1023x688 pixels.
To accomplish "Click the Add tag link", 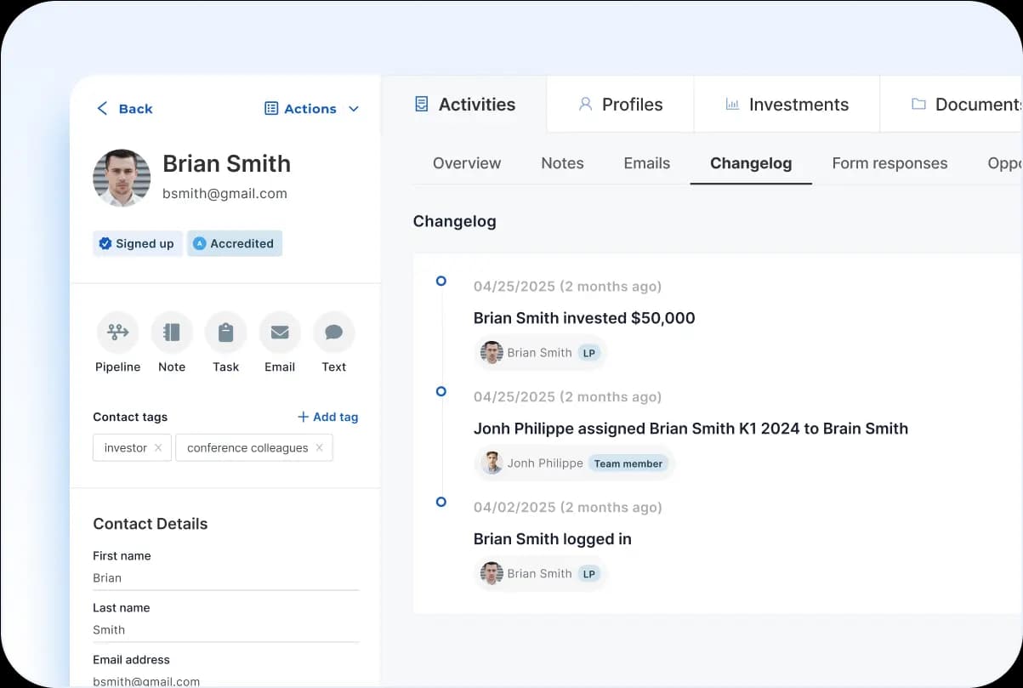I will (x=327, y=417).
